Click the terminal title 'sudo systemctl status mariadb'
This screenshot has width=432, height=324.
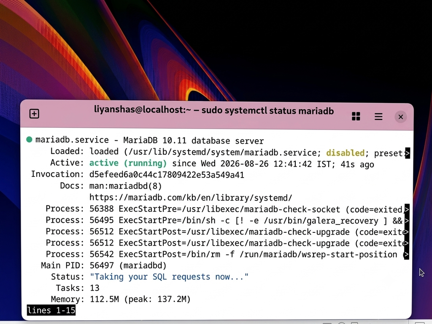pos(267,111)
